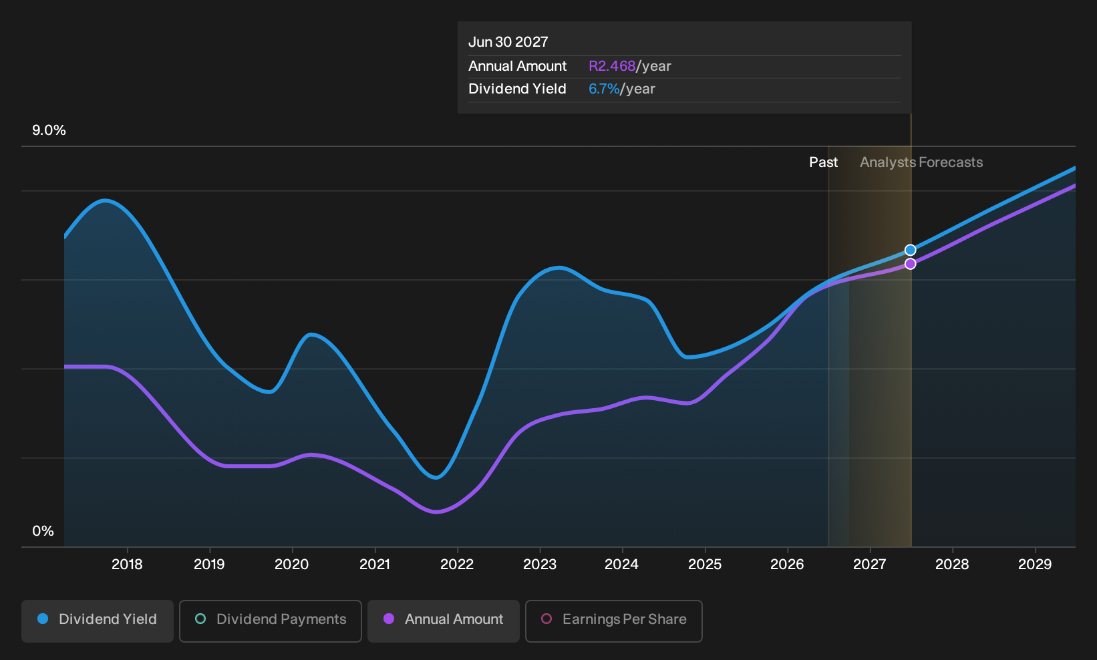Click the Jun 30 2027 tooltip date
The width and height of the screenshot is (1097, 660).
pyautogui.click(x=508, y=42)
